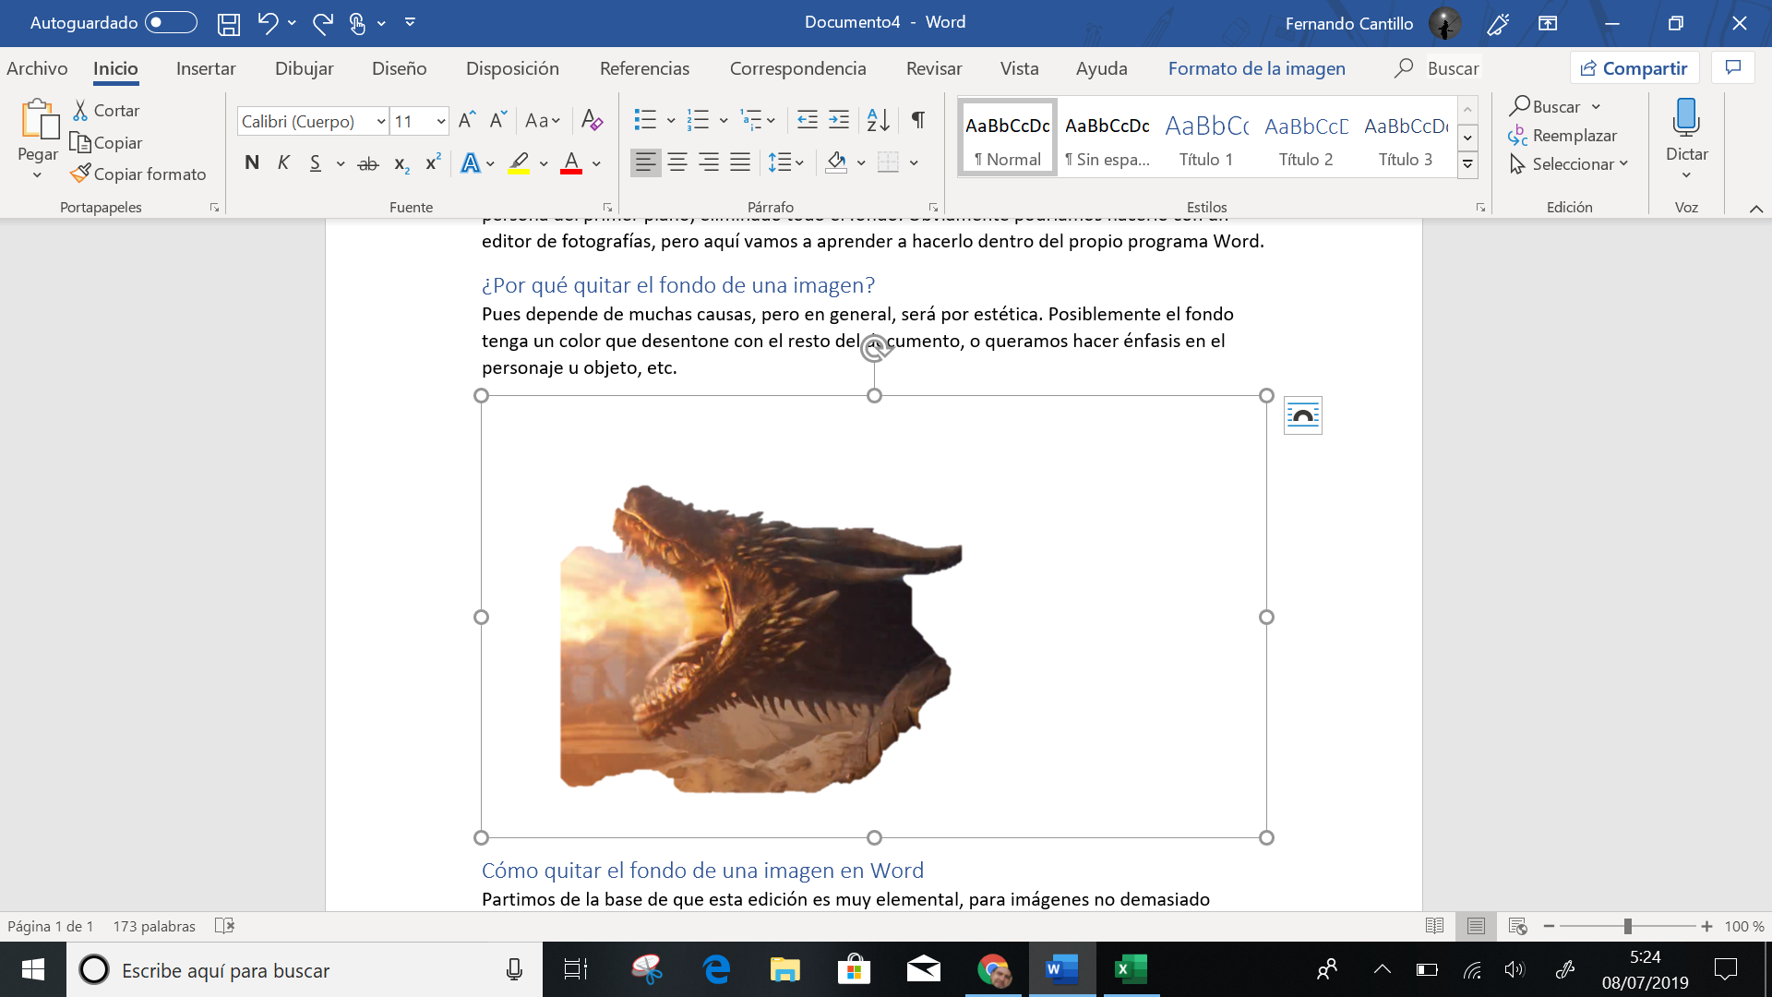Apply the red font color swatch
The image size is (1772, 997).
pyautogui.click(x=571, y=164)
